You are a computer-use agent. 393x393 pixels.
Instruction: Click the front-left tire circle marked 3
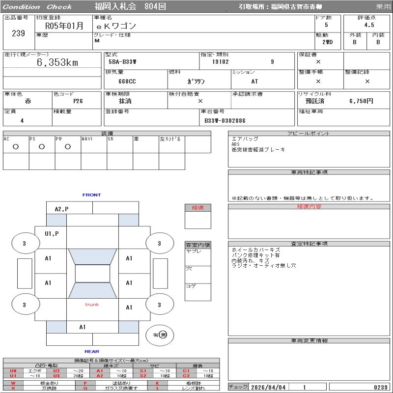pyautogui.click(x=25, y=244)
